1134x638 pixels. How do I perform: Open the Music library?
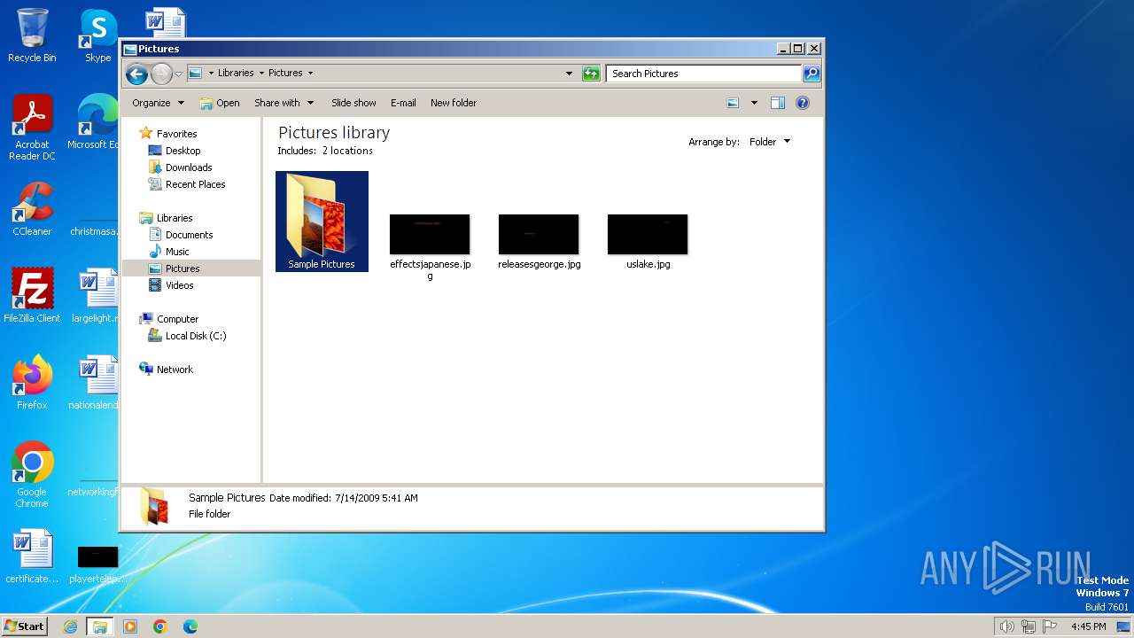(177, 252)
